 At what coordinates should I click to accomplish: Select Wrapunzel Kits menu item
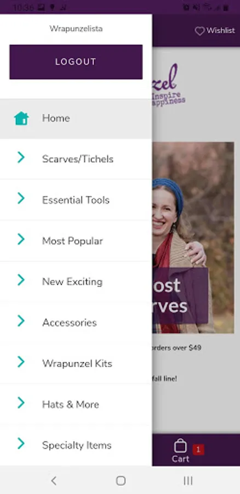[76, 363]
